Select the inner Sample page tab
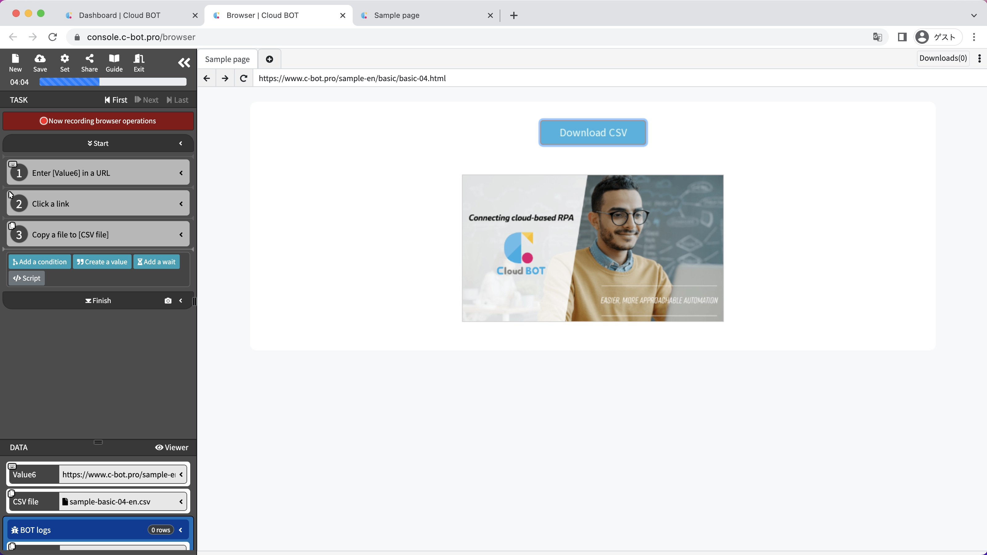Viewport: 987px width, 555px height. (x=227, y=59)
